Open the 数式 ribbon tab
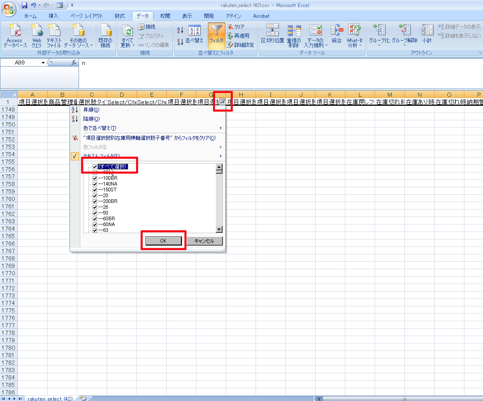The height and width of the screenshot is (401, 483). 120,16
